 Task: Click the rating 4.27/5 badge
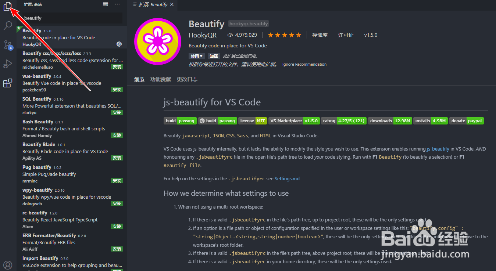[x=344, y=121]
